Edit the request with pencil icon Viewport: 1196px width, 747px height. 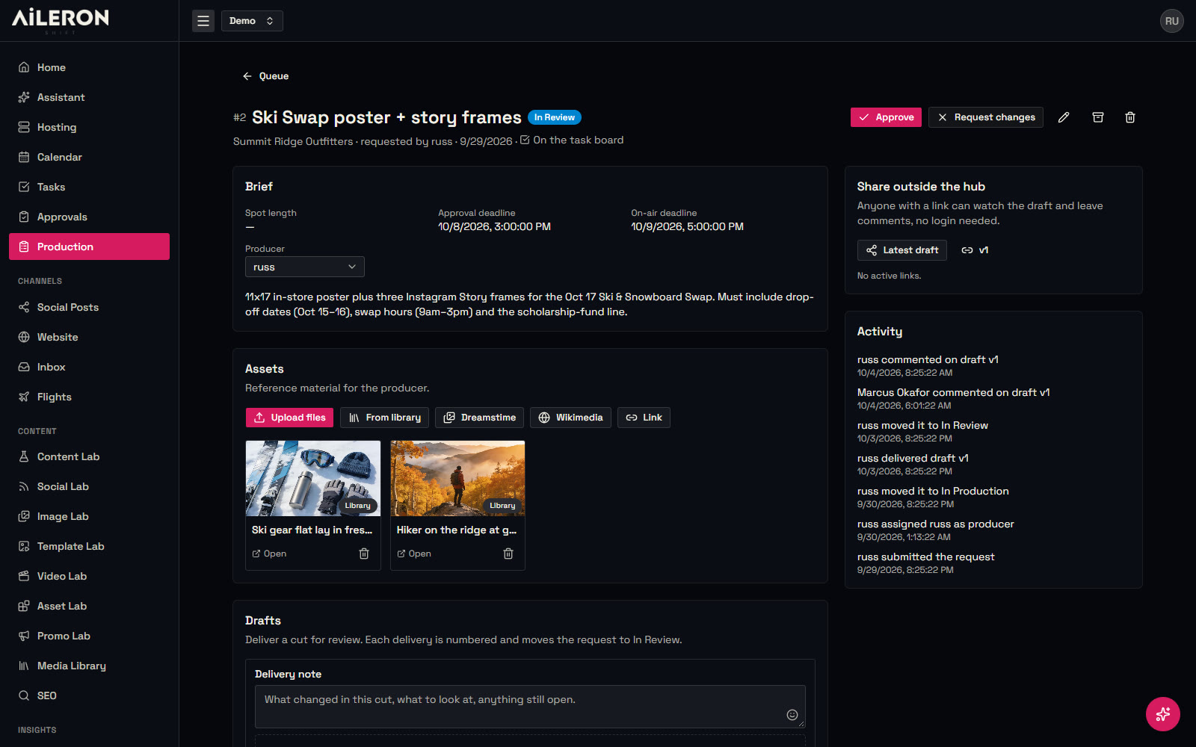tap(1064, 117)
